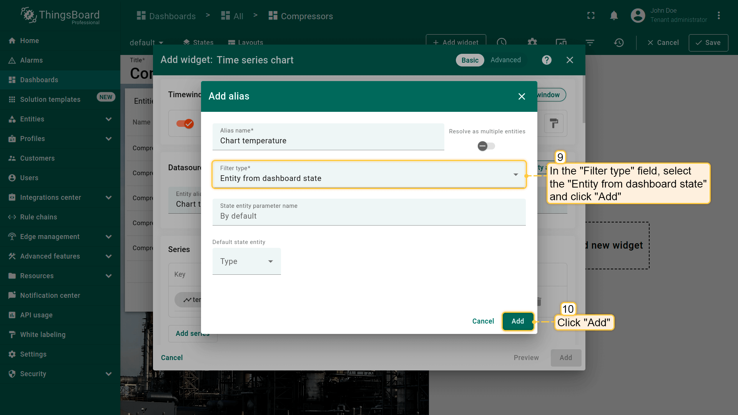Toggle fullscreen mode icon
The image size is (738, 415).
591,16
